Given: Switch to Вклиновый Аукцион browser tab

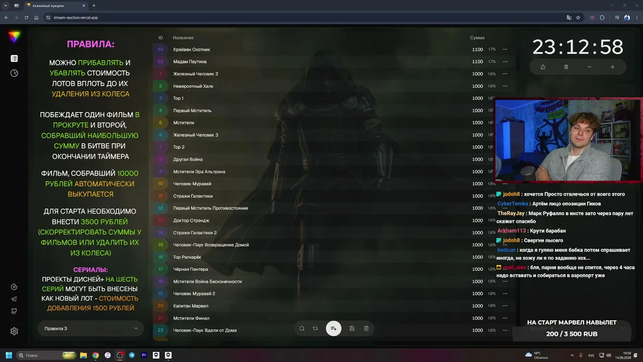Looking at the screenshot, I should click(54, 6).
